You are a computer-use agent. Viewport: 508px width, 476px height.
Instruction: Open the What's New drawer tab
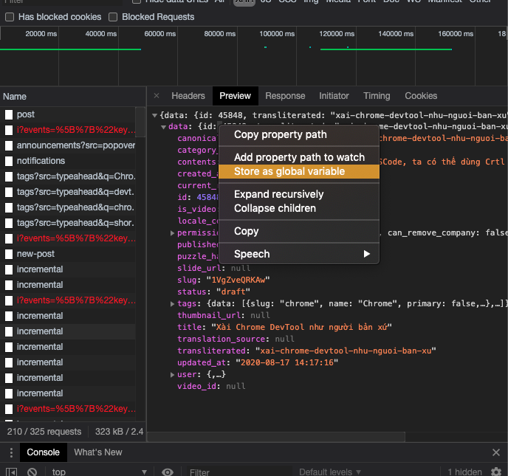(x=98, y=452)
